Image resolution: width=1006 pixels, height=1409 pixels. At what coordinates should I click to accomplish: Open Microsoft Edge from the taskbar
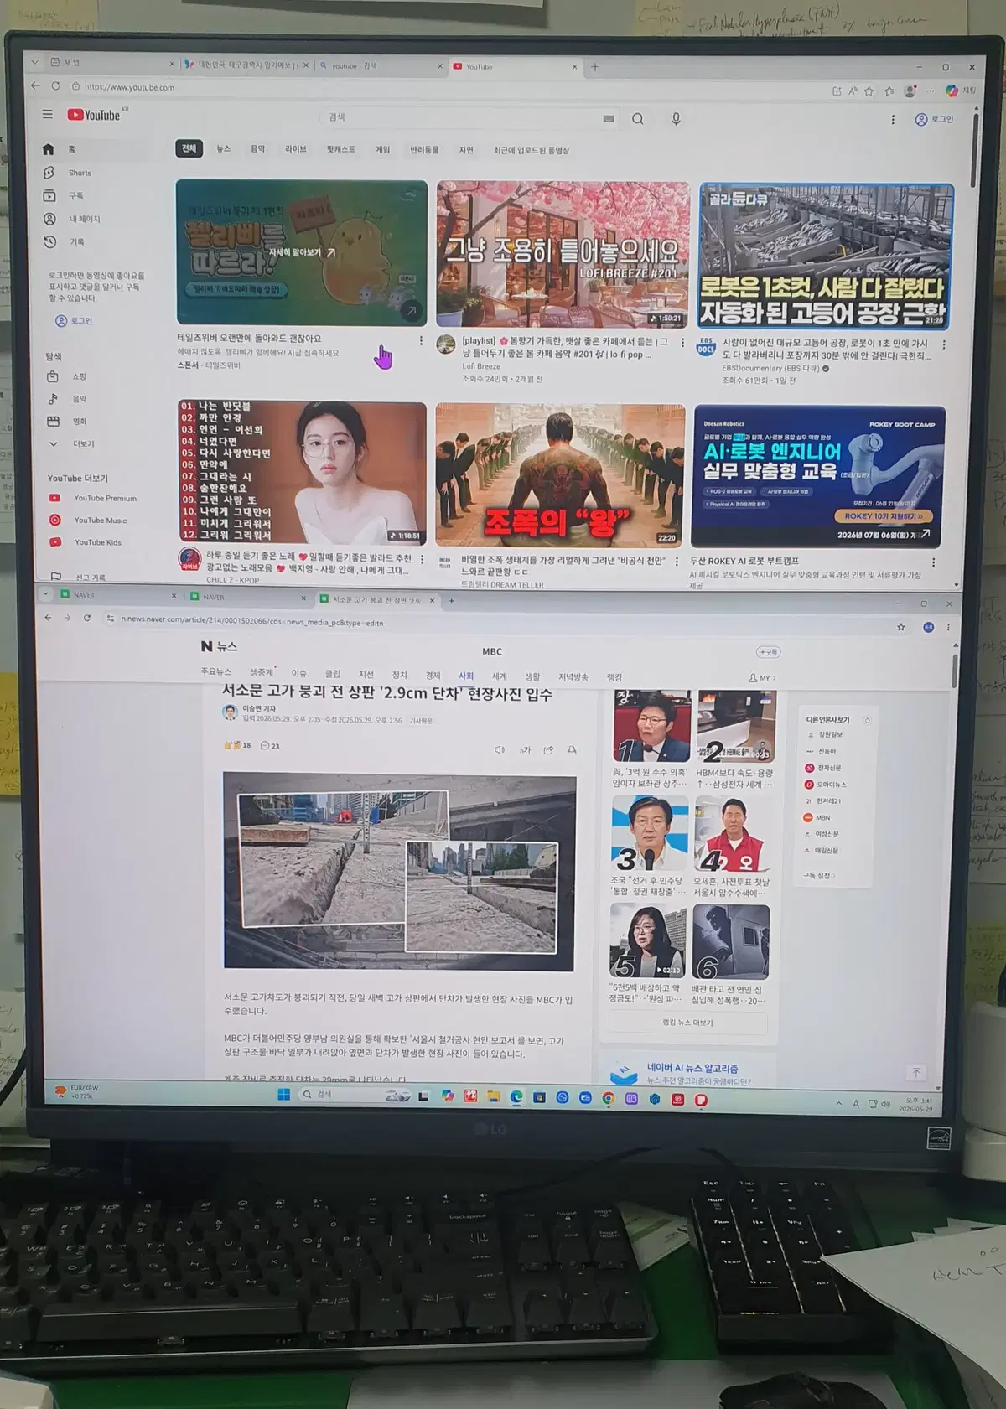tap(516, 1096)
